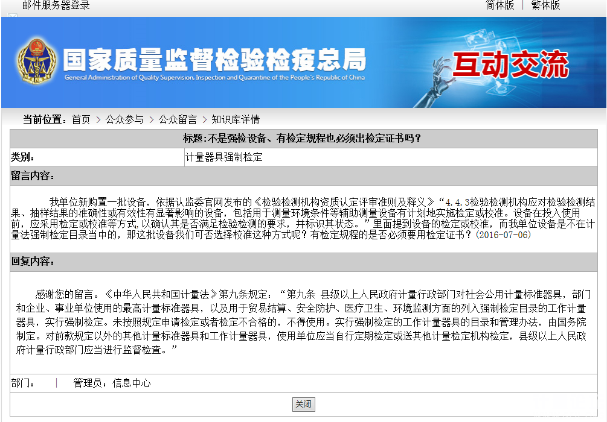Click chevron between 公众参与 and 公众留言
The image size is (607, 422).
click(151, 119)
